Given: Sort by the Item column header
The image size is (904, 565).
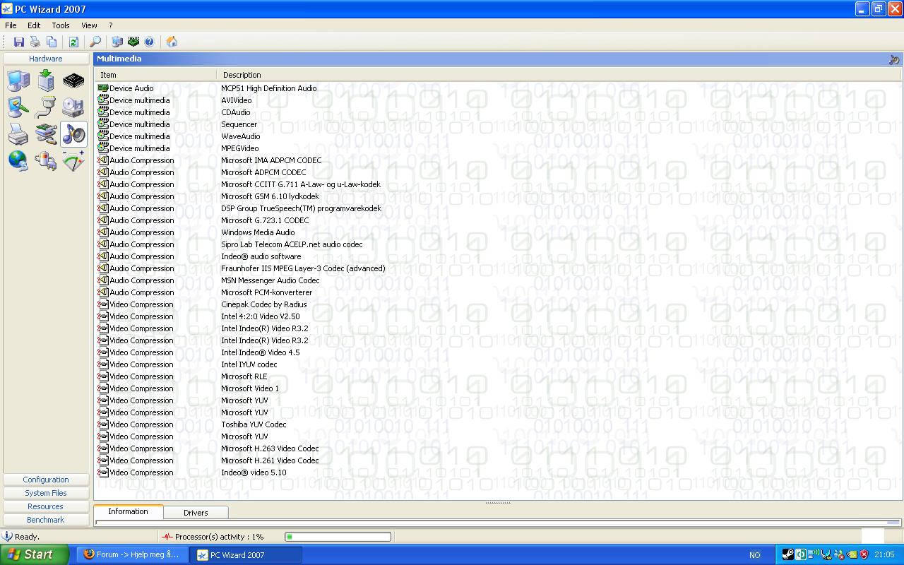Looking at the screenshot, I should click(156, 75).
